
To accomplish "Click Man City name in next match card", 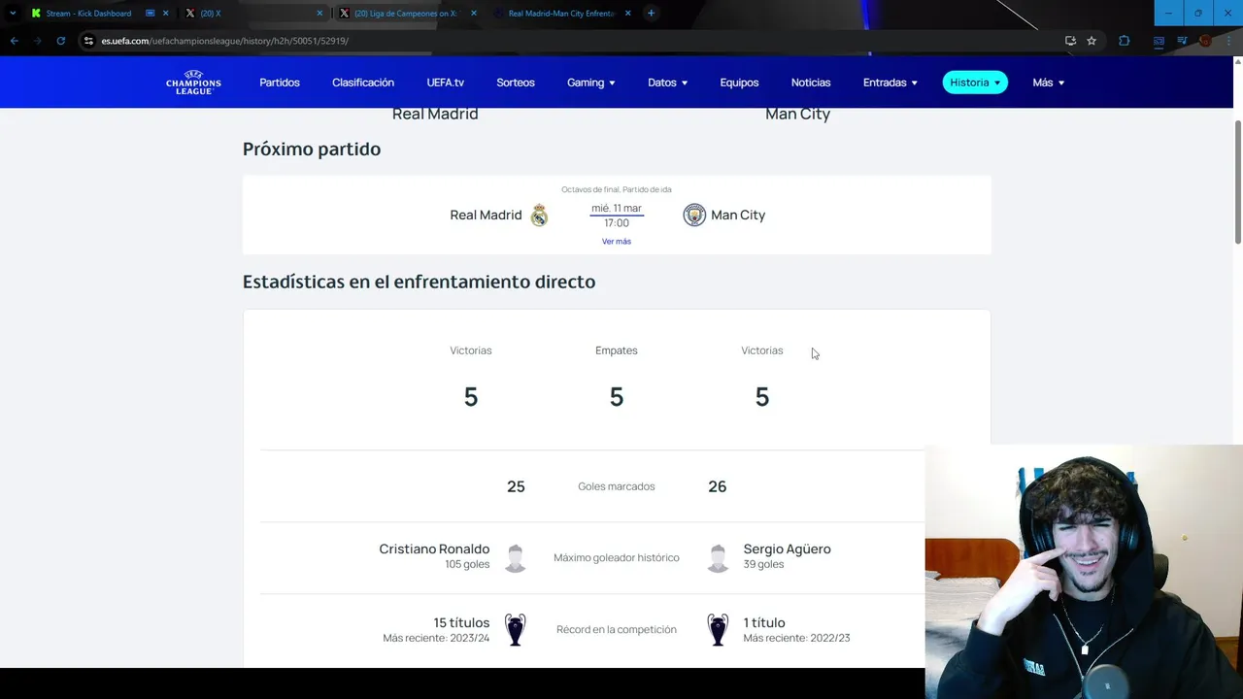I will coord(738,216).
